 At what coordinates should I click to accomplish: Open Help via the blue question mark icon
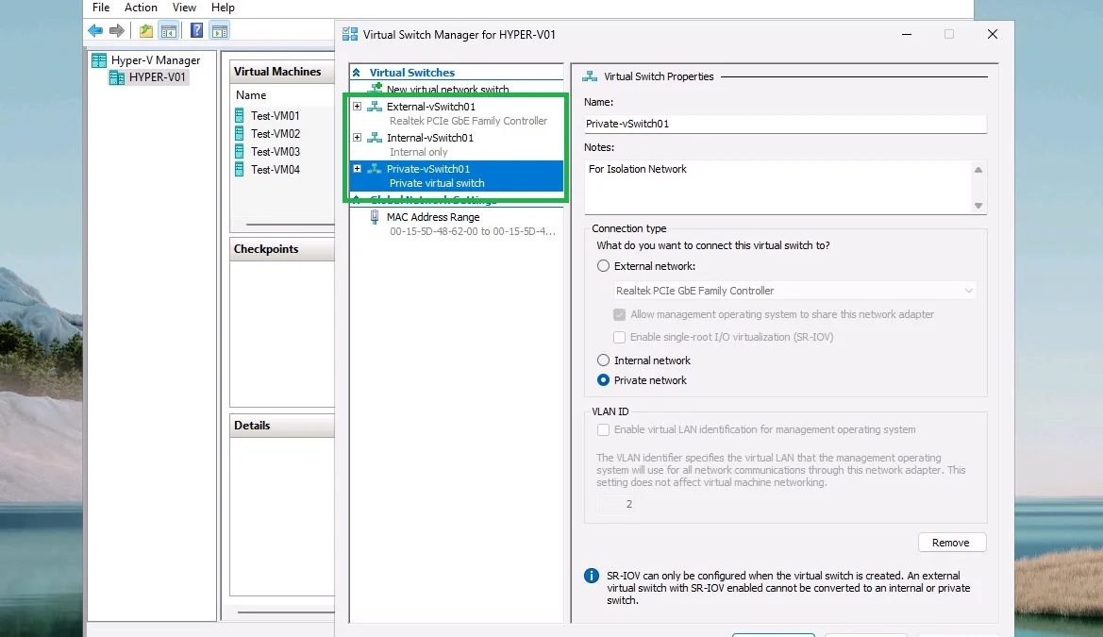[x=197, y=30]
